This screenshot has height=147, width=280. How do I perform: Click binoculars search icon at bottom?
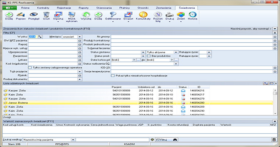176,140
